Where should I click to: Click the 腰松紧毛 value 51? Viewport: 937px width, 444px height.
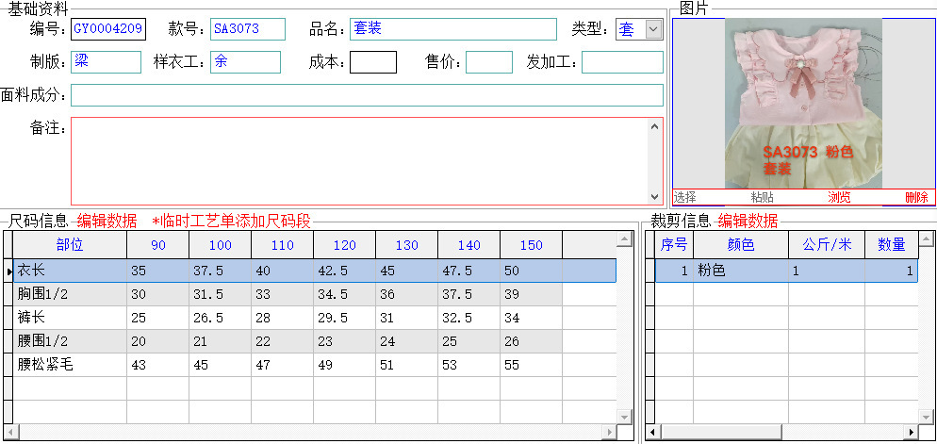tap(406, 365)
